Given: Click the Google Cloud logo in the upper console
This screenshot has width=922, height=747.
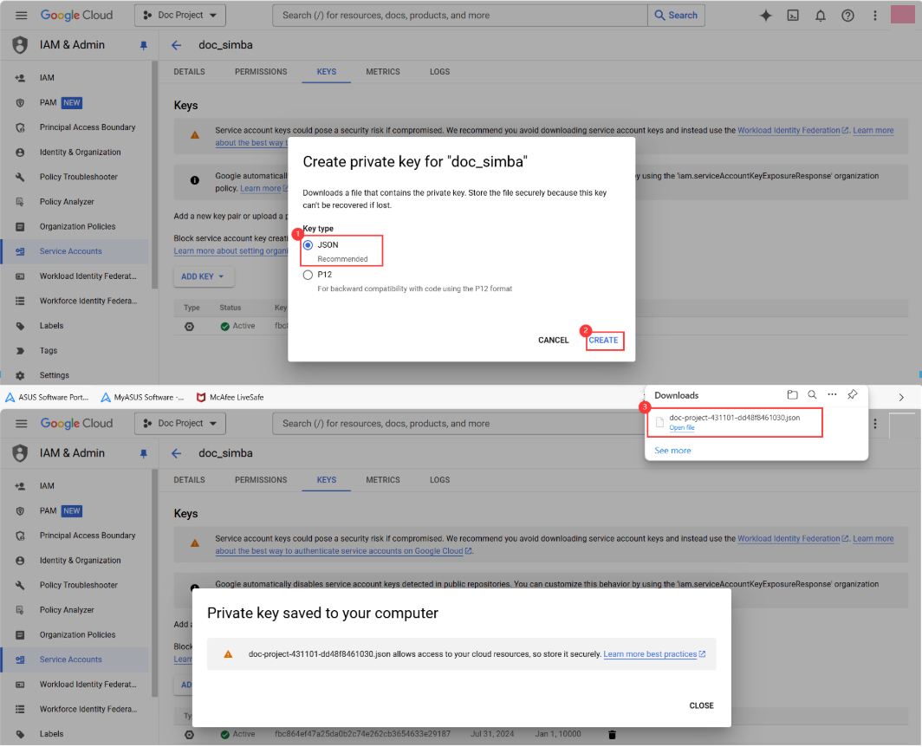Looking at the screenshot, I should pos(76,16).
